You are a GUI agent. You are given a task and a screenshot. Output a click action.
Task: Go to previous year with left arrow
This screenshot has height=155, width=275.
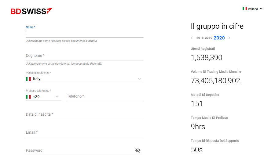(x=192, y=38)
